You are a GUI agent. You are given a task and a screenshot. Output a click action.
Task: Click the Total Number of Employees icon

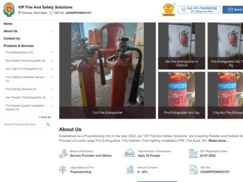click(x=130, y=153)
